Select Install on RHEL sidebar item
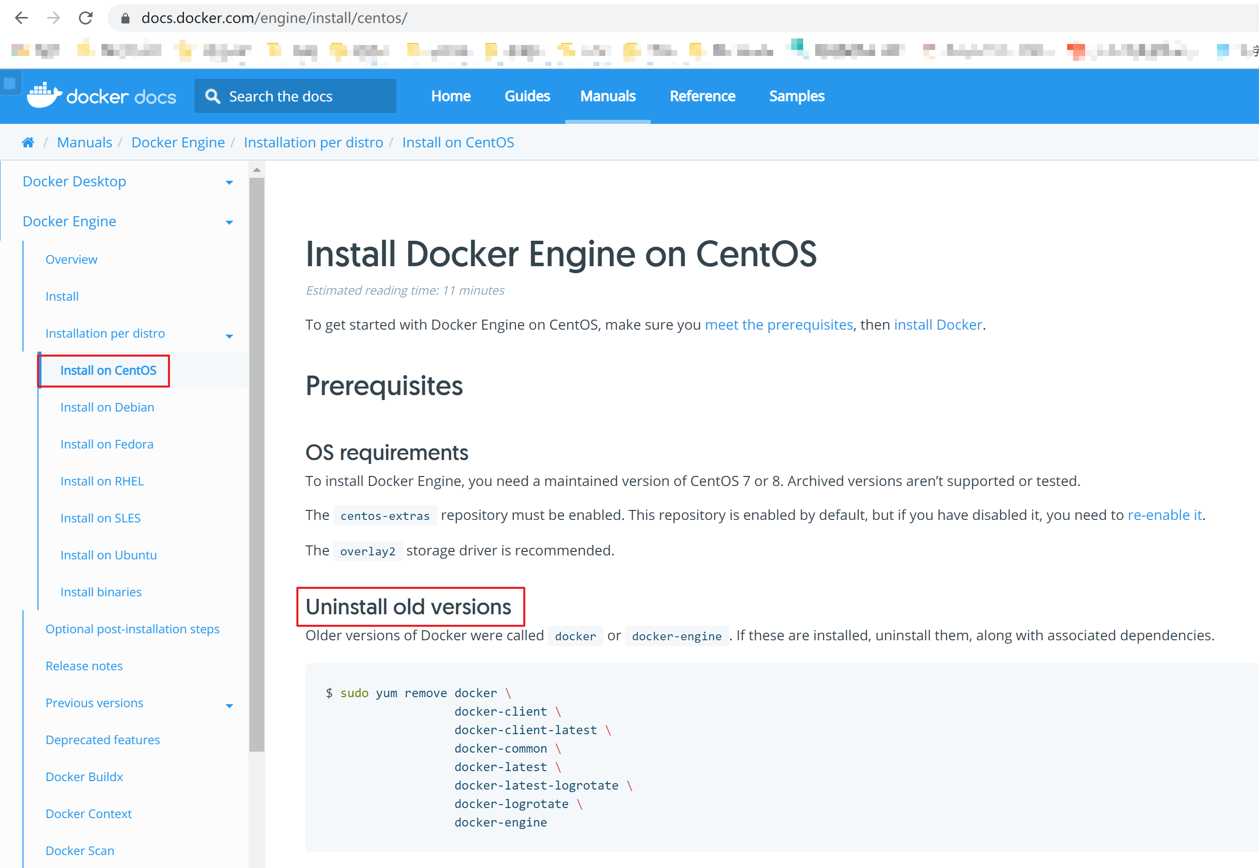Viewport: 1259px width, 868px height. click(x=102, y=481)
